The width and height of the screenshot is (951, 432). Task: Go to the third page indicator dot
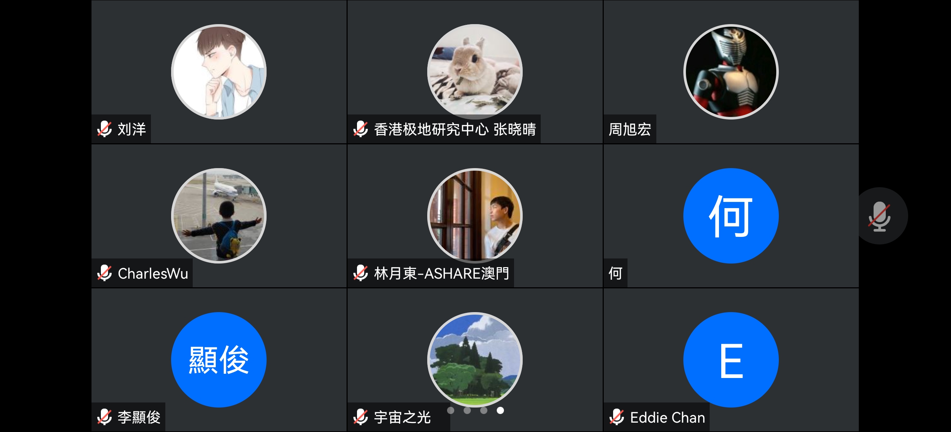pos(484,410)
